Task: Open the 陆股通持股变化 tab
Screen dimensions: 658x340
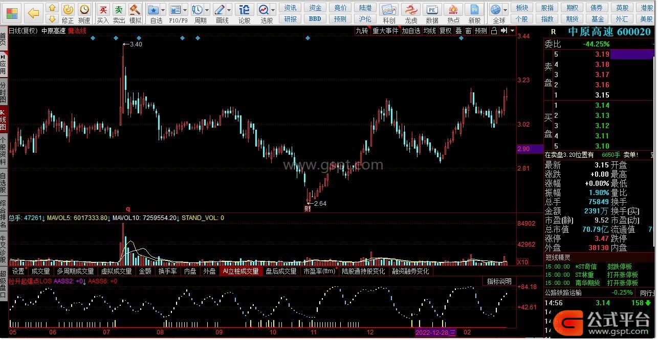Action: click(x=363, y=271)
